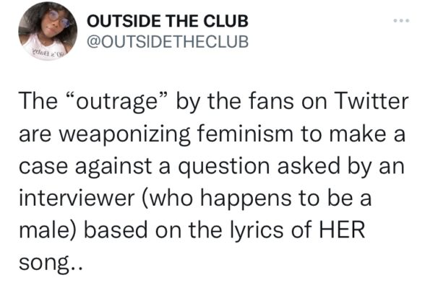Open the circular profile avatar photo
Image resolution: width=430 pixels, height=283 pixels.
tap(48, 31)
